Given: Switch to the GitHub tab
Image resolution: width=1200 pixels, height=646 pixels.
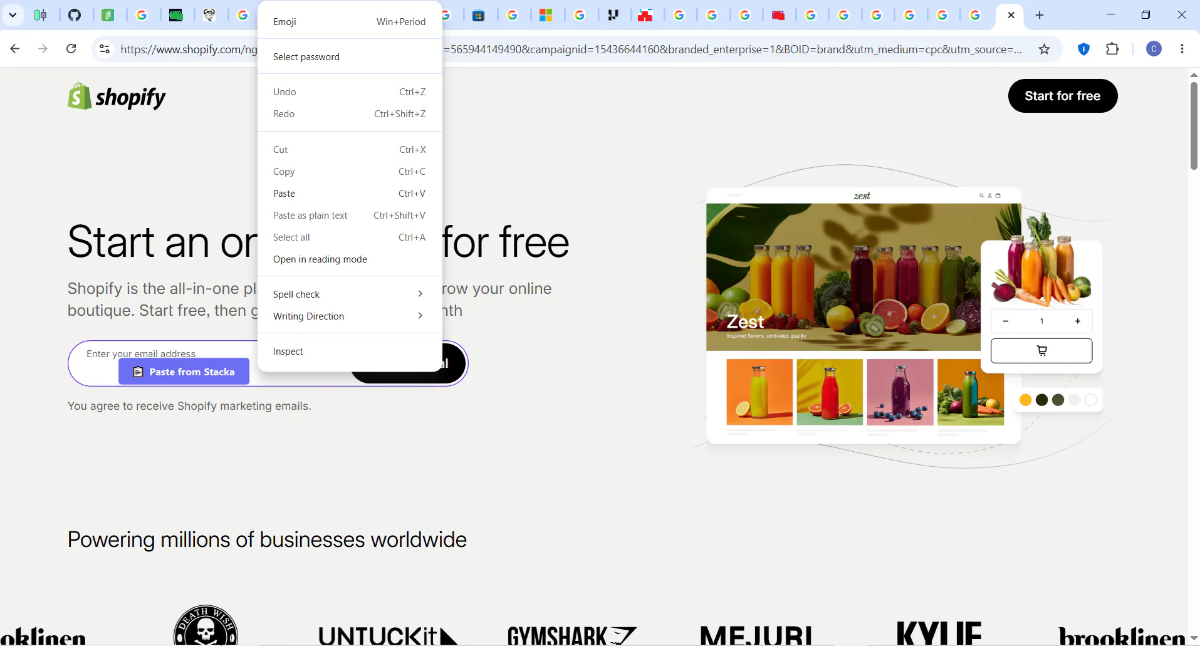Looking at the screenshot, I should click(75, 15).
